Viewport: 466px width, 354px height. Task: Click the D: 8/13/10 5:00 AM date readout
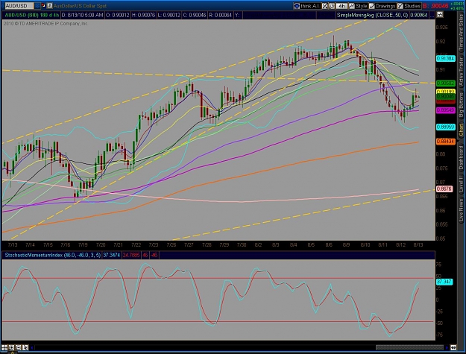click(82, 15)
